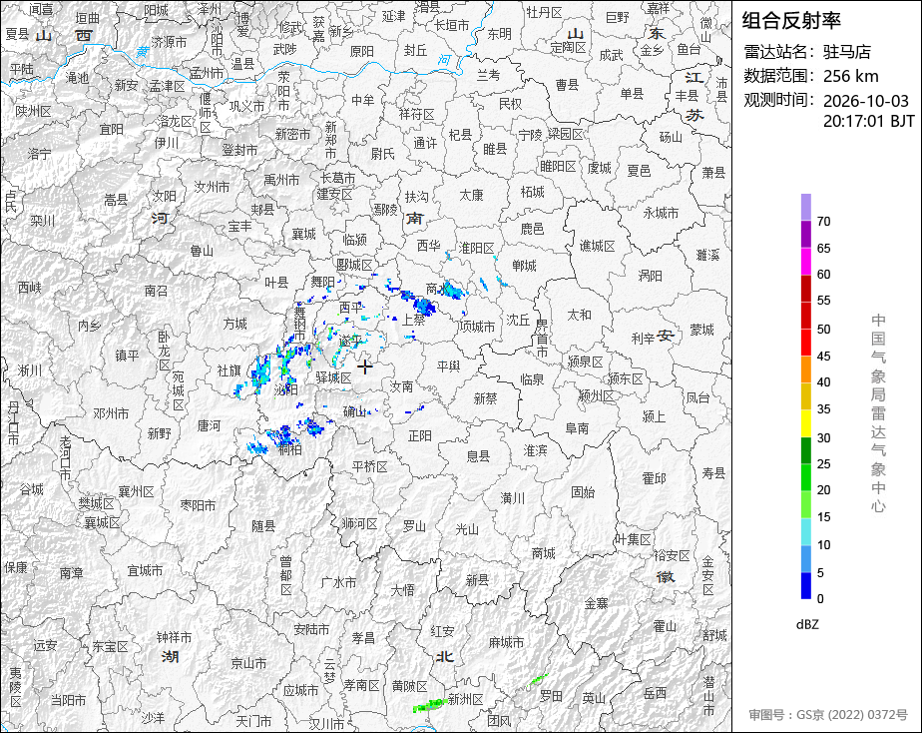Click the 驿城区 label on the map

pos(334,377)
